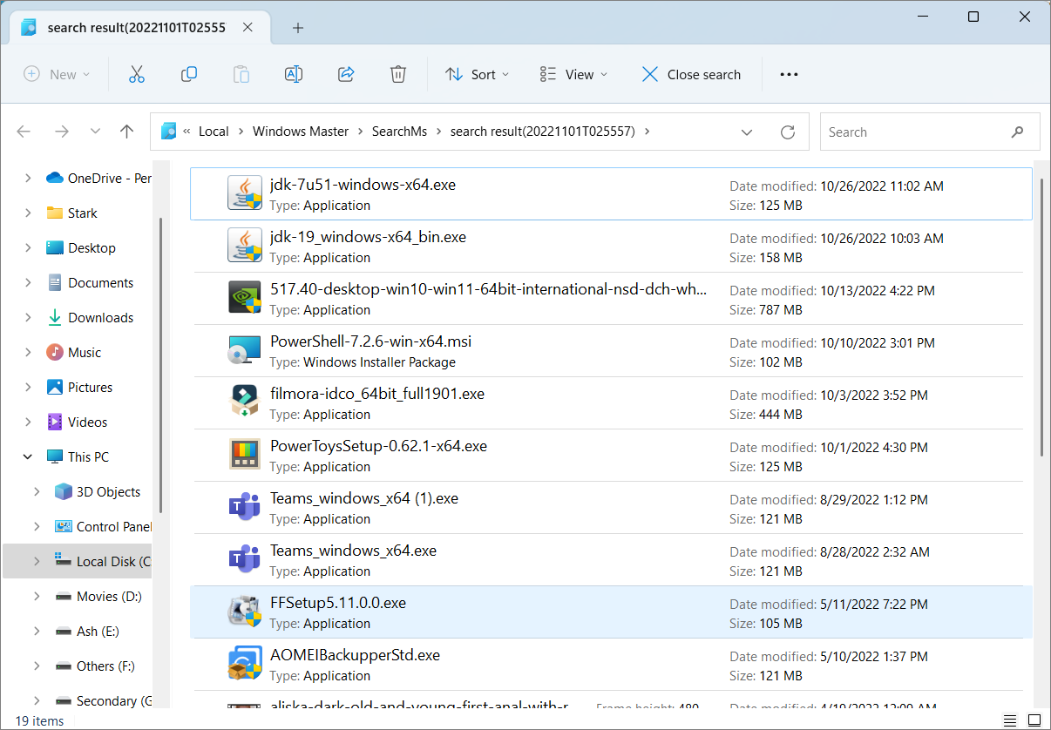1051x730 pixels.
Task: Open the New dropdown menu
Action: tap(57, 74)
